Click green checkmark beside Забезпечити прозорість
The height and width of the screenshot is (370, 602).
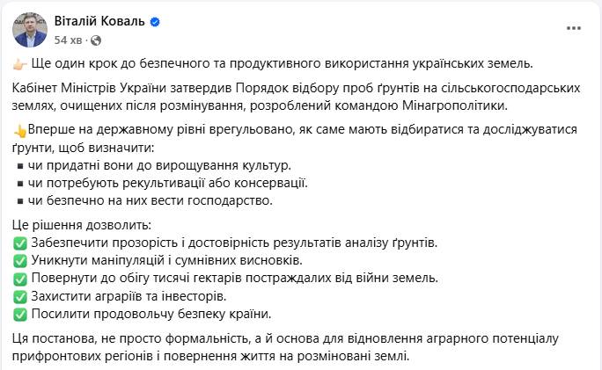tap(20, 243)
